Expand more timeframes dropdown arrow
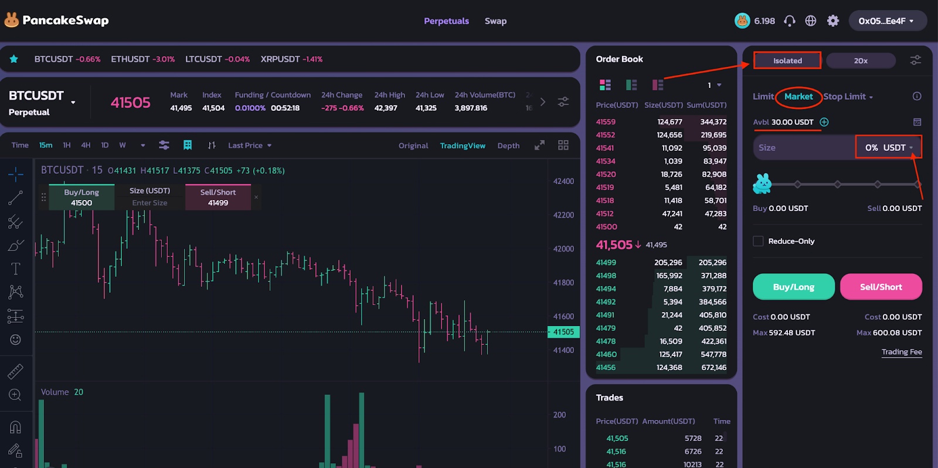Viewport: 938px width, 468px height. pyautogui.click(x=142, y=145)
